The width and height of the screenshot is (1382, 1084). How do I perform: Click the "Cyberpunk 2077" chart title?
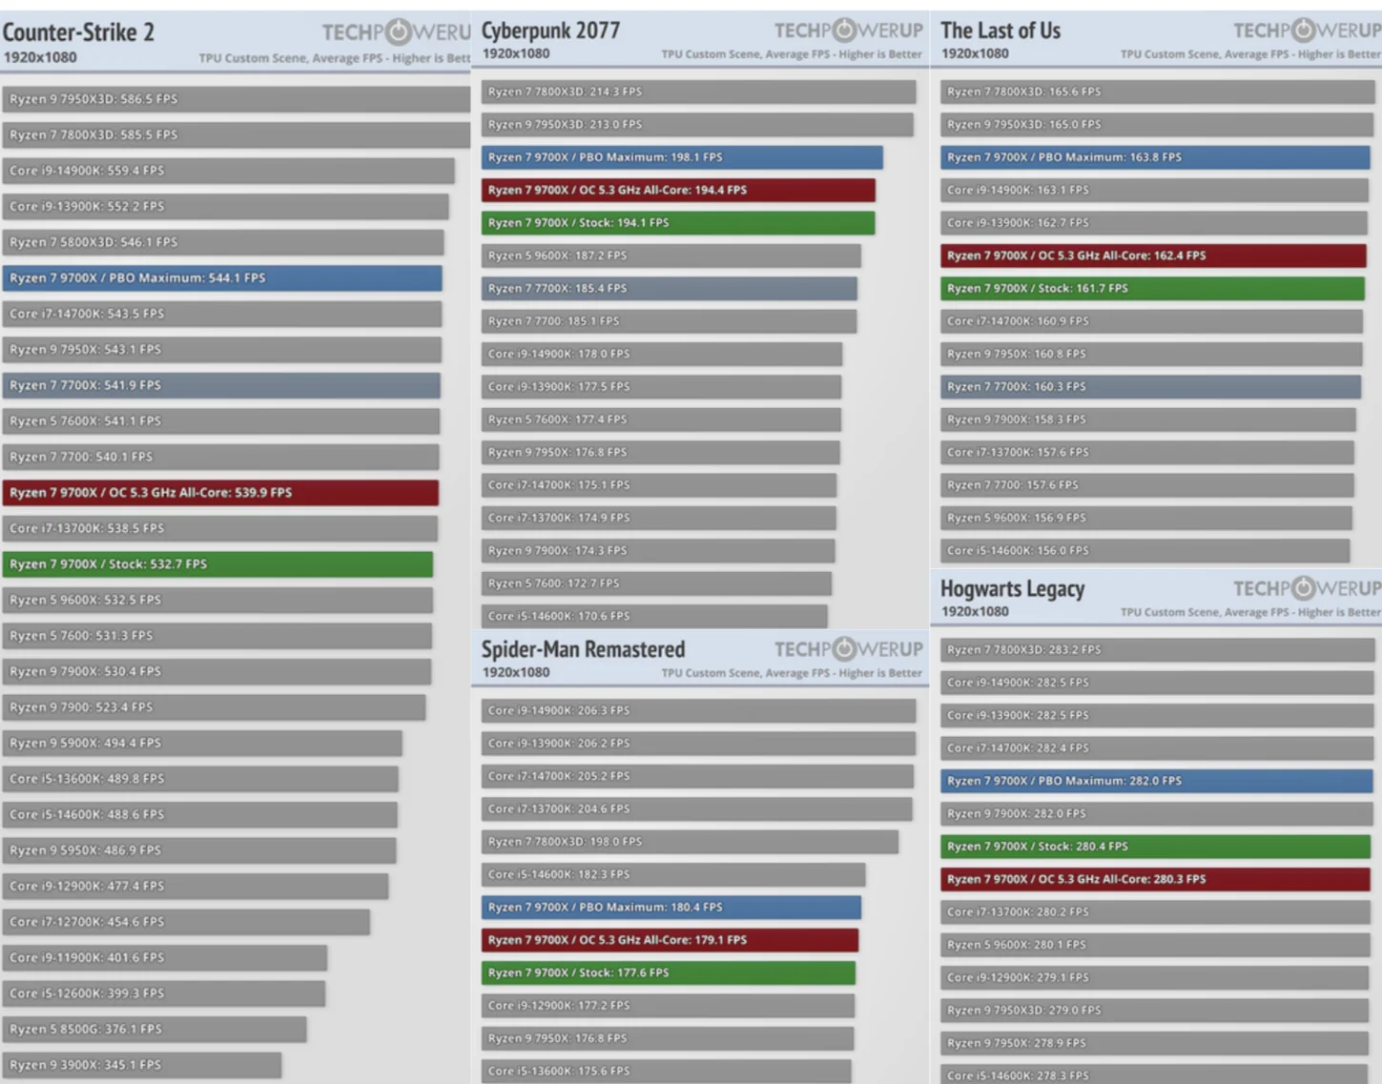(x=550, y=31)
